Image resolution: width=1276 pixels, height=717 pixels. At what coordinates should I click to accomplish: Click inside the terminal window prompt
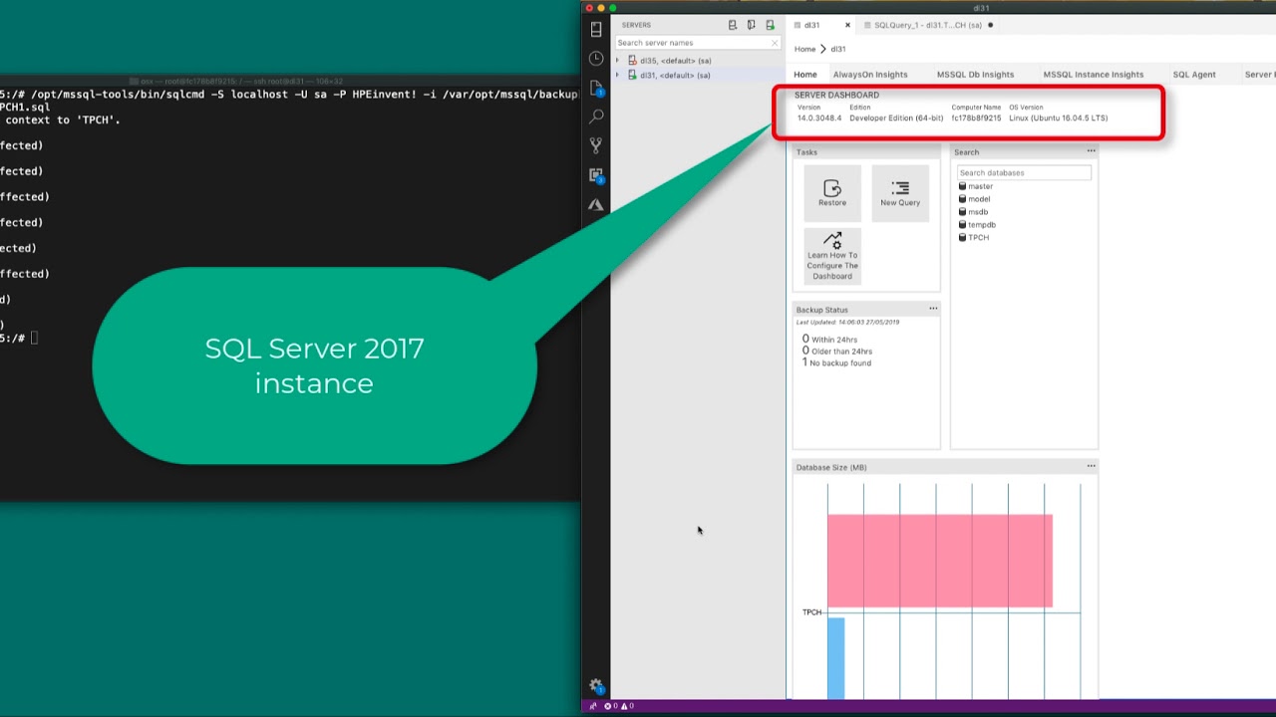coord(35,339)
